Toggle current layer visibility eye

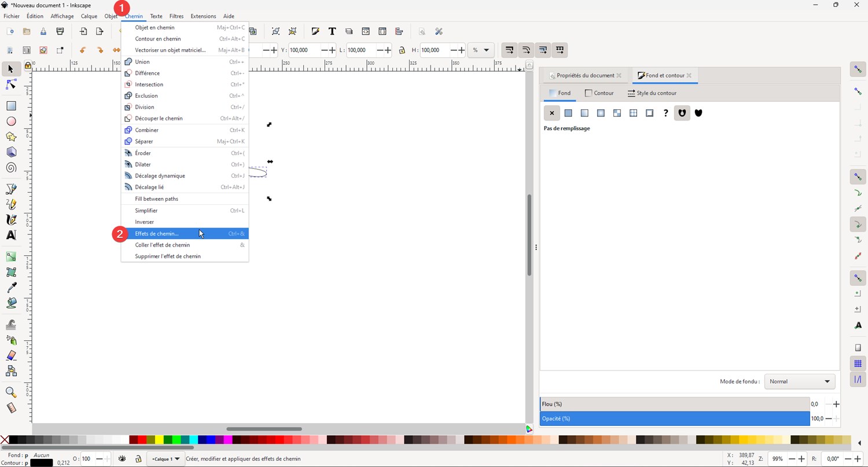click(x=122, y=458)
